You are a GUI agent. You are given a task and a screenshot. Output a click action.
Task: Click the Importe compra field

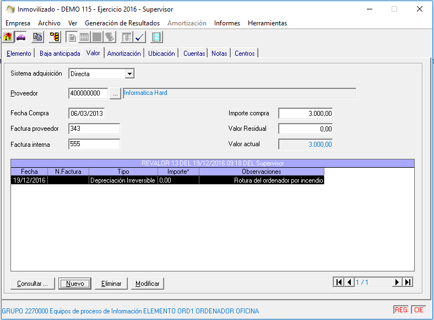coord(306,113)
